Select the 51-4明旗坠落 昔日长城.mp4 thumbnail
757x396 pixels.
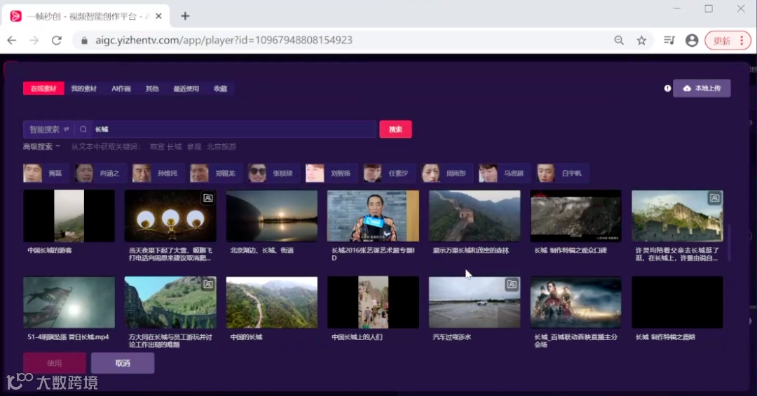tap(69, 302)
